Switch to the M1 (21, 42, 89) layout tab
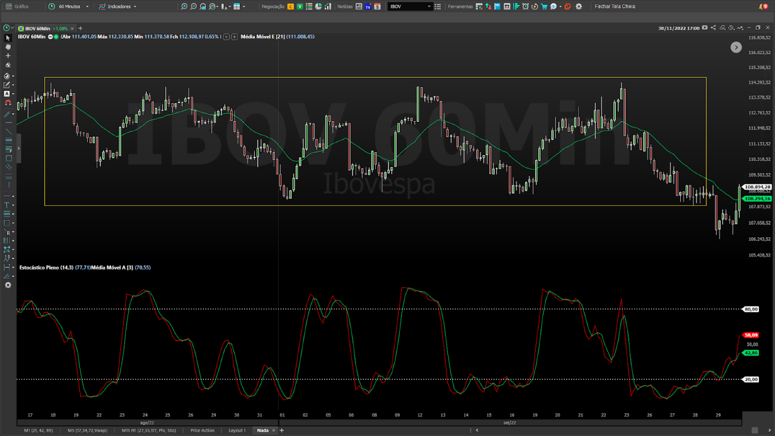The height and width of the screenshot is (436, 775). [38, 430]
